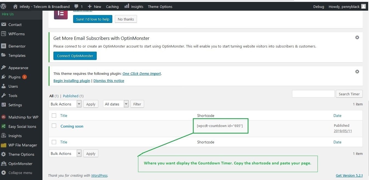Image resolution: width=369 pixels, height=180 pixels.
Task: Click the bottom Apply button
Action: point(91,154)
